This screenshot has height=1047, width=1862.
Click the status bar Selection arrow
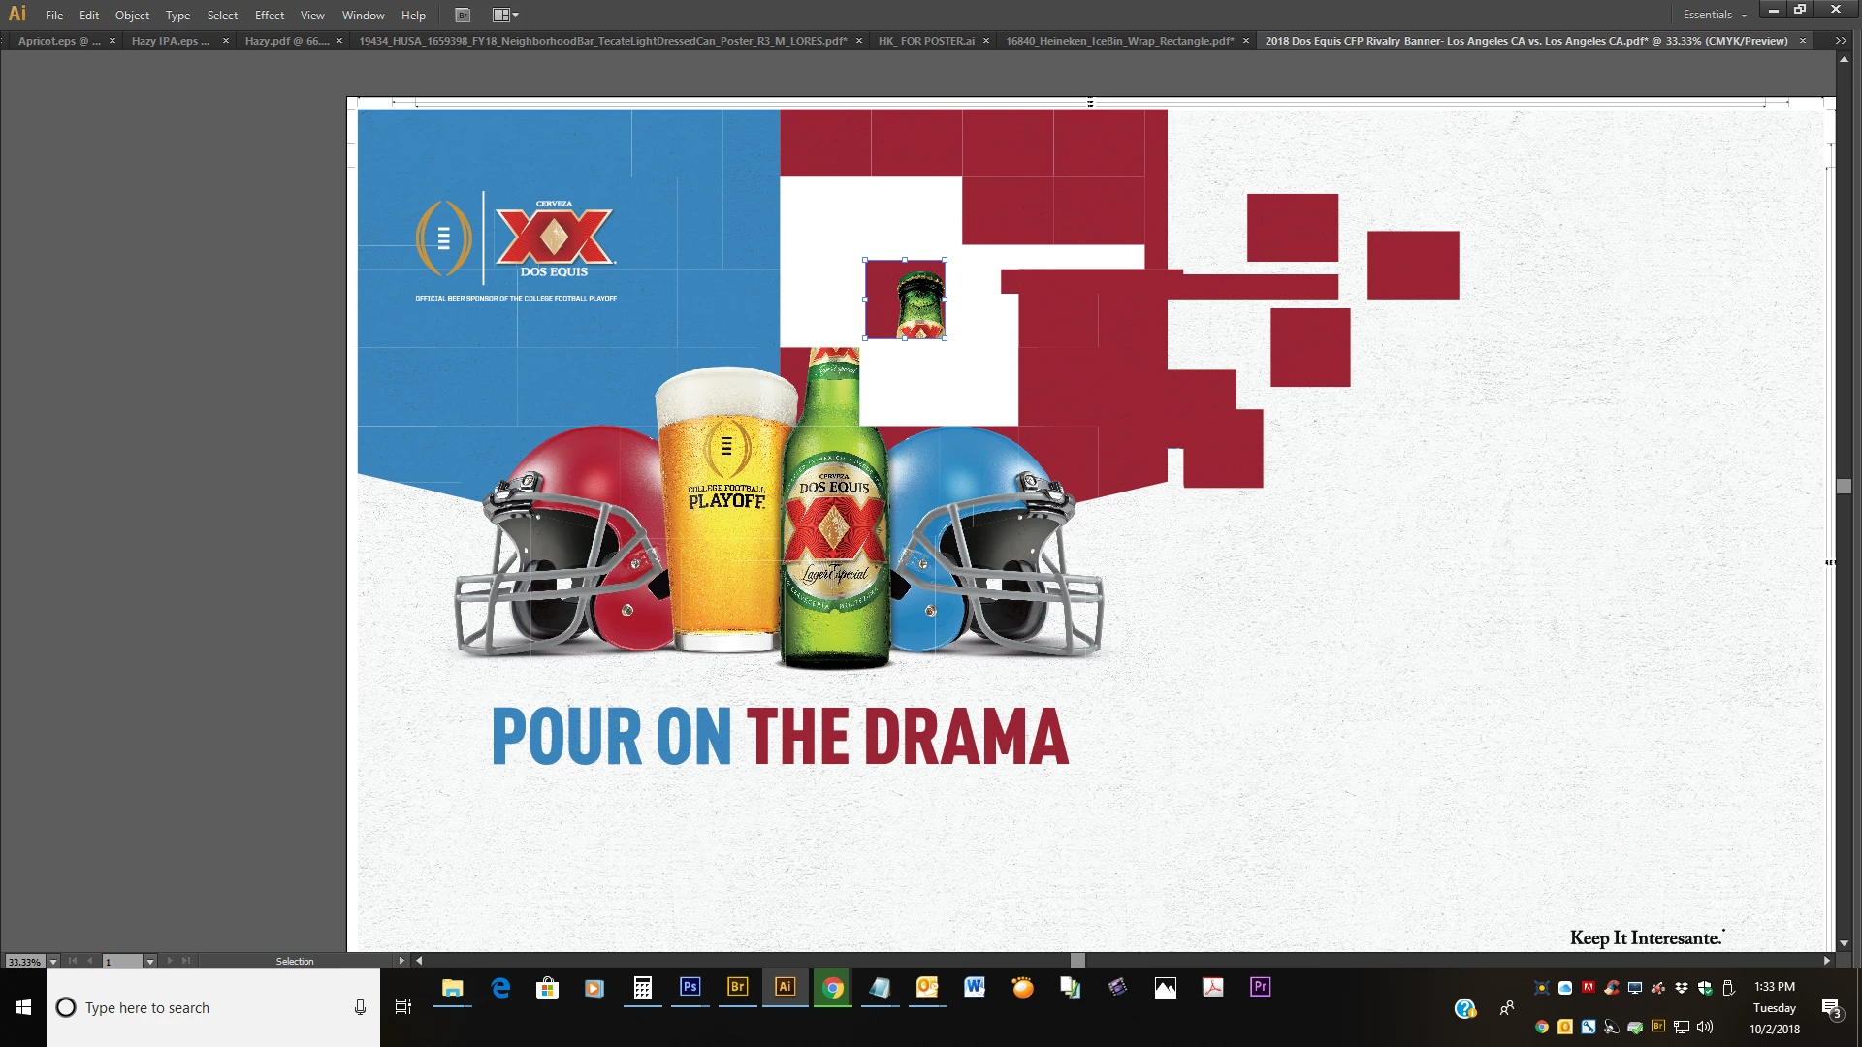(401, 961)
